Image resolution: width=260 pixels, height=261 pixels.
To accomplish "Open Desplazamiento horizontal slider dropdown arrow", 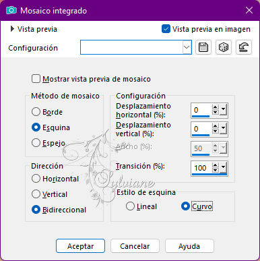I will 223,110.
